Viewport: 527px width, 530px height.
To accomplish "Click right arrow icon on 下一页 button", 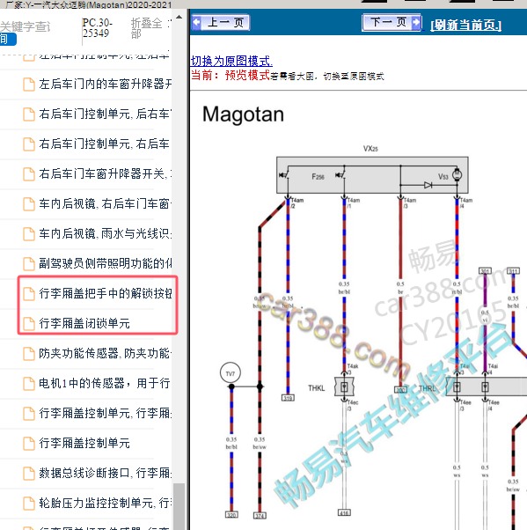I will [416, 23].
